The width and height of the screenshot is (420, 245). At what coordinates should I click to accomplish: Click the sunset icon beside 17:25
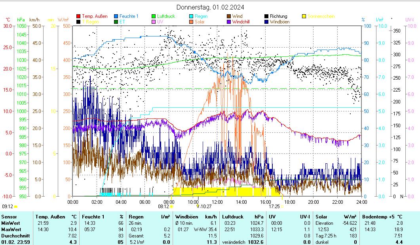click(282, 207)
